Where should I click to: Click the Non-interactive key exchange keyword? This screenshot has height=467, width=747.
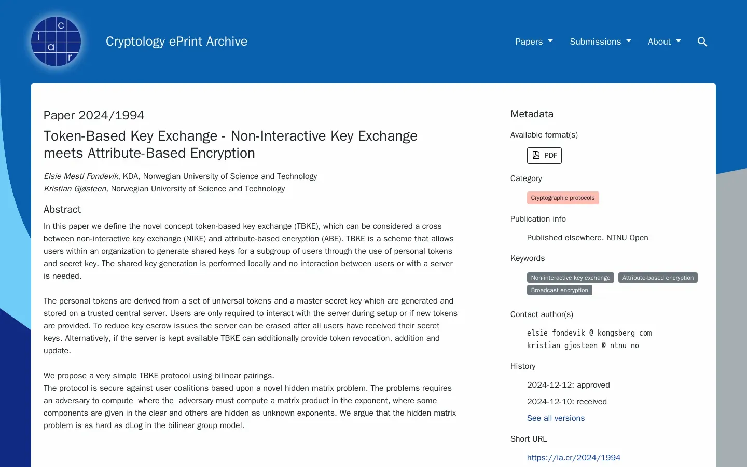pyautogui.click(x=571, y=278)
